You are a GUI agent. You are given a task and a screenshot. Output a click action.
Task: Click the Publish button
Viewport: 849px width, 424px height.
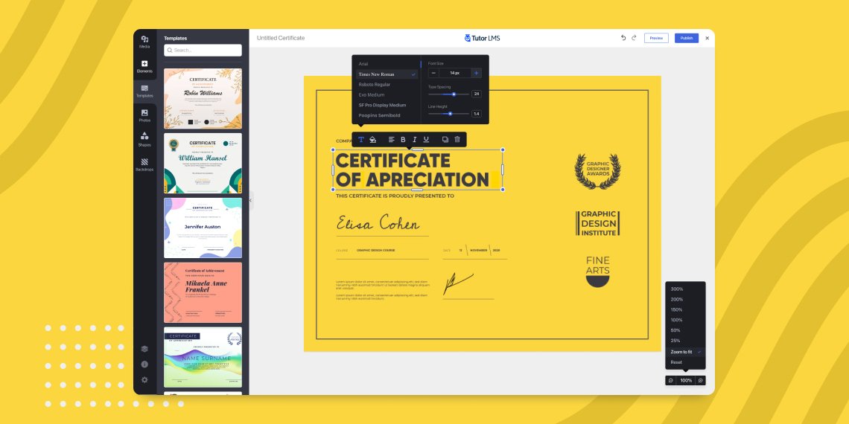[x=686, y=38]
